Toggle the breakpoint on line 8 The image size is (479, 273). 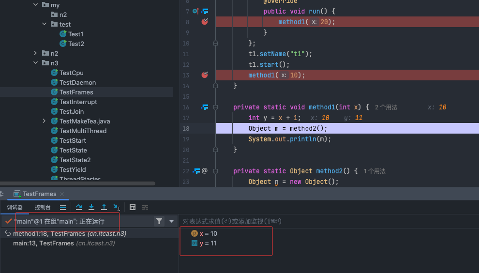pos(205,22)
